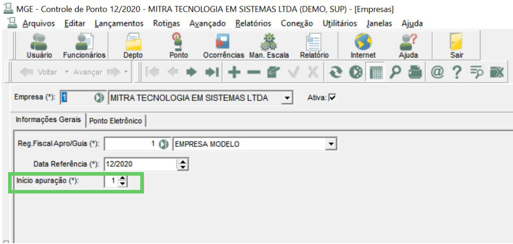Image resolution: width=513 pixels, height=244 pixels.
Task: Open the Internet globe icon
Action: (363, 46)
